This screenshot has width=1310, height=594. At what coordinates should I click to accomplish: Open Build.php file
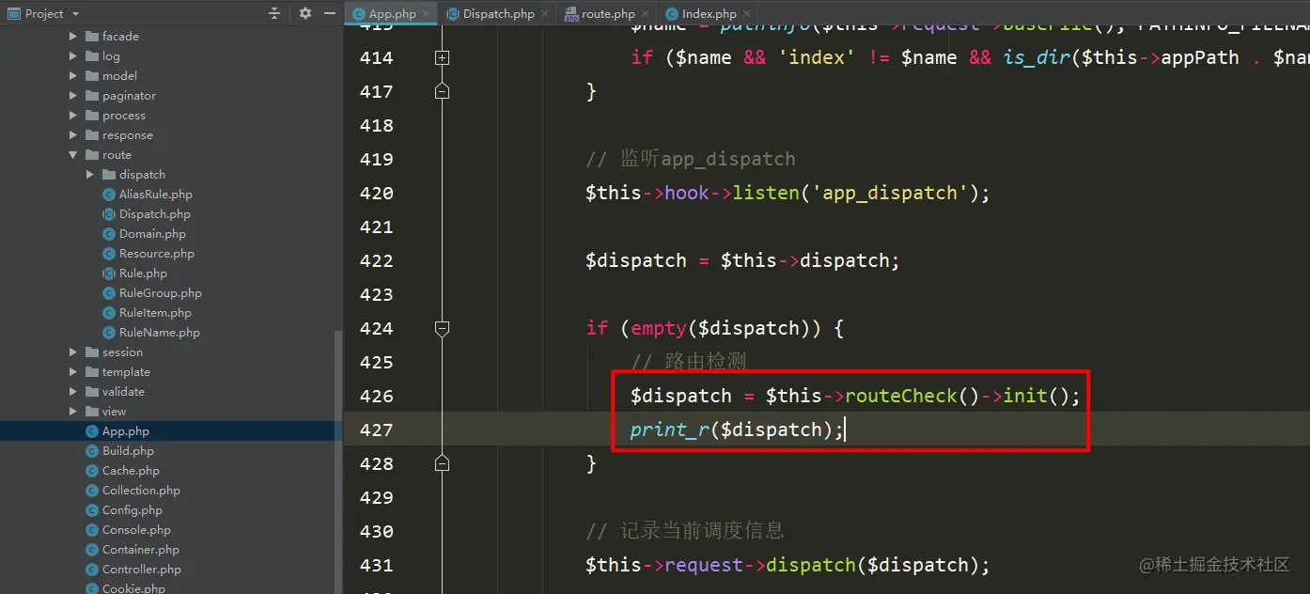(x=128, y=451)
